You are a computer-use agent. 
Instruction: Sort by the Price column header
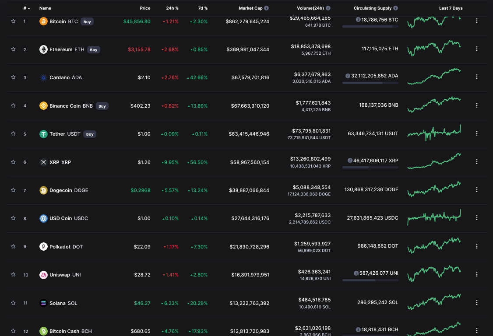click(145, 8)
